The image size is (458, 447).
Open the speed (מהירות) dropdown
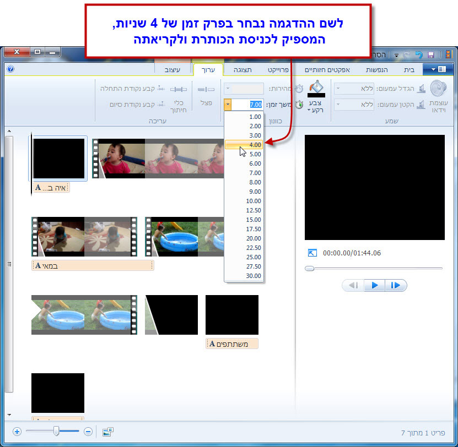(x=228, y=89)
